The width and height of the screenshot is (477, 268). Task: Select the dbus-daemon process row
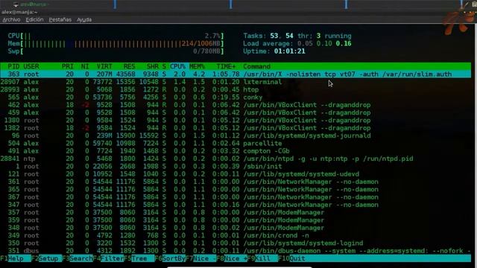[x=236, y=251]
